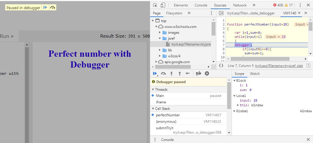Image resolution: width=313 pixels, height=143 pixels.
Task: Activate the inspect element picker icon
Action: [x=155, y=5]
